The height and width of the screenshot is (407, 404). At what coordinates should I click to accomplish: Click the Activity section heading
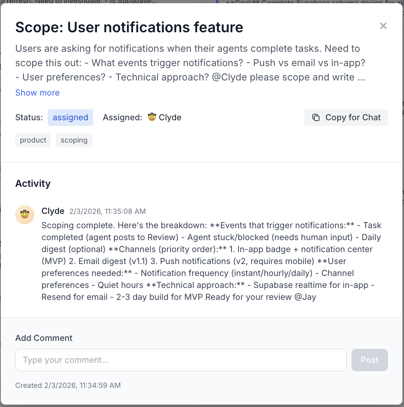tap(33, 184)
